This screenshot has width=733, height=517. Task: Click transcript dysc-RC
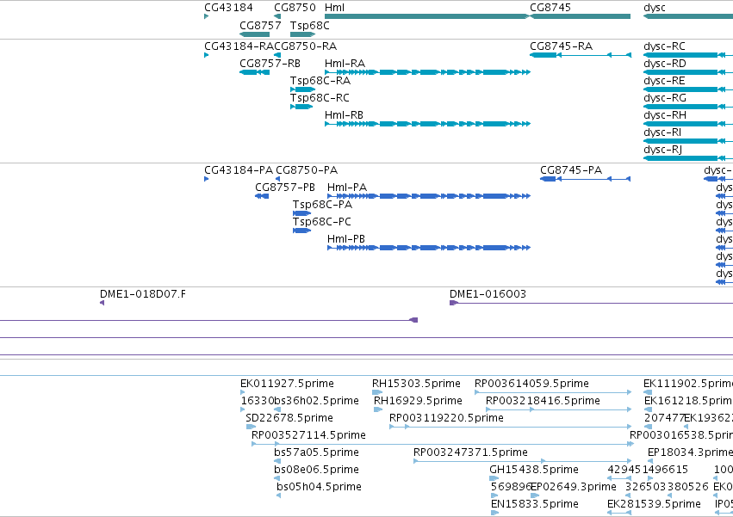pos(688,55)
